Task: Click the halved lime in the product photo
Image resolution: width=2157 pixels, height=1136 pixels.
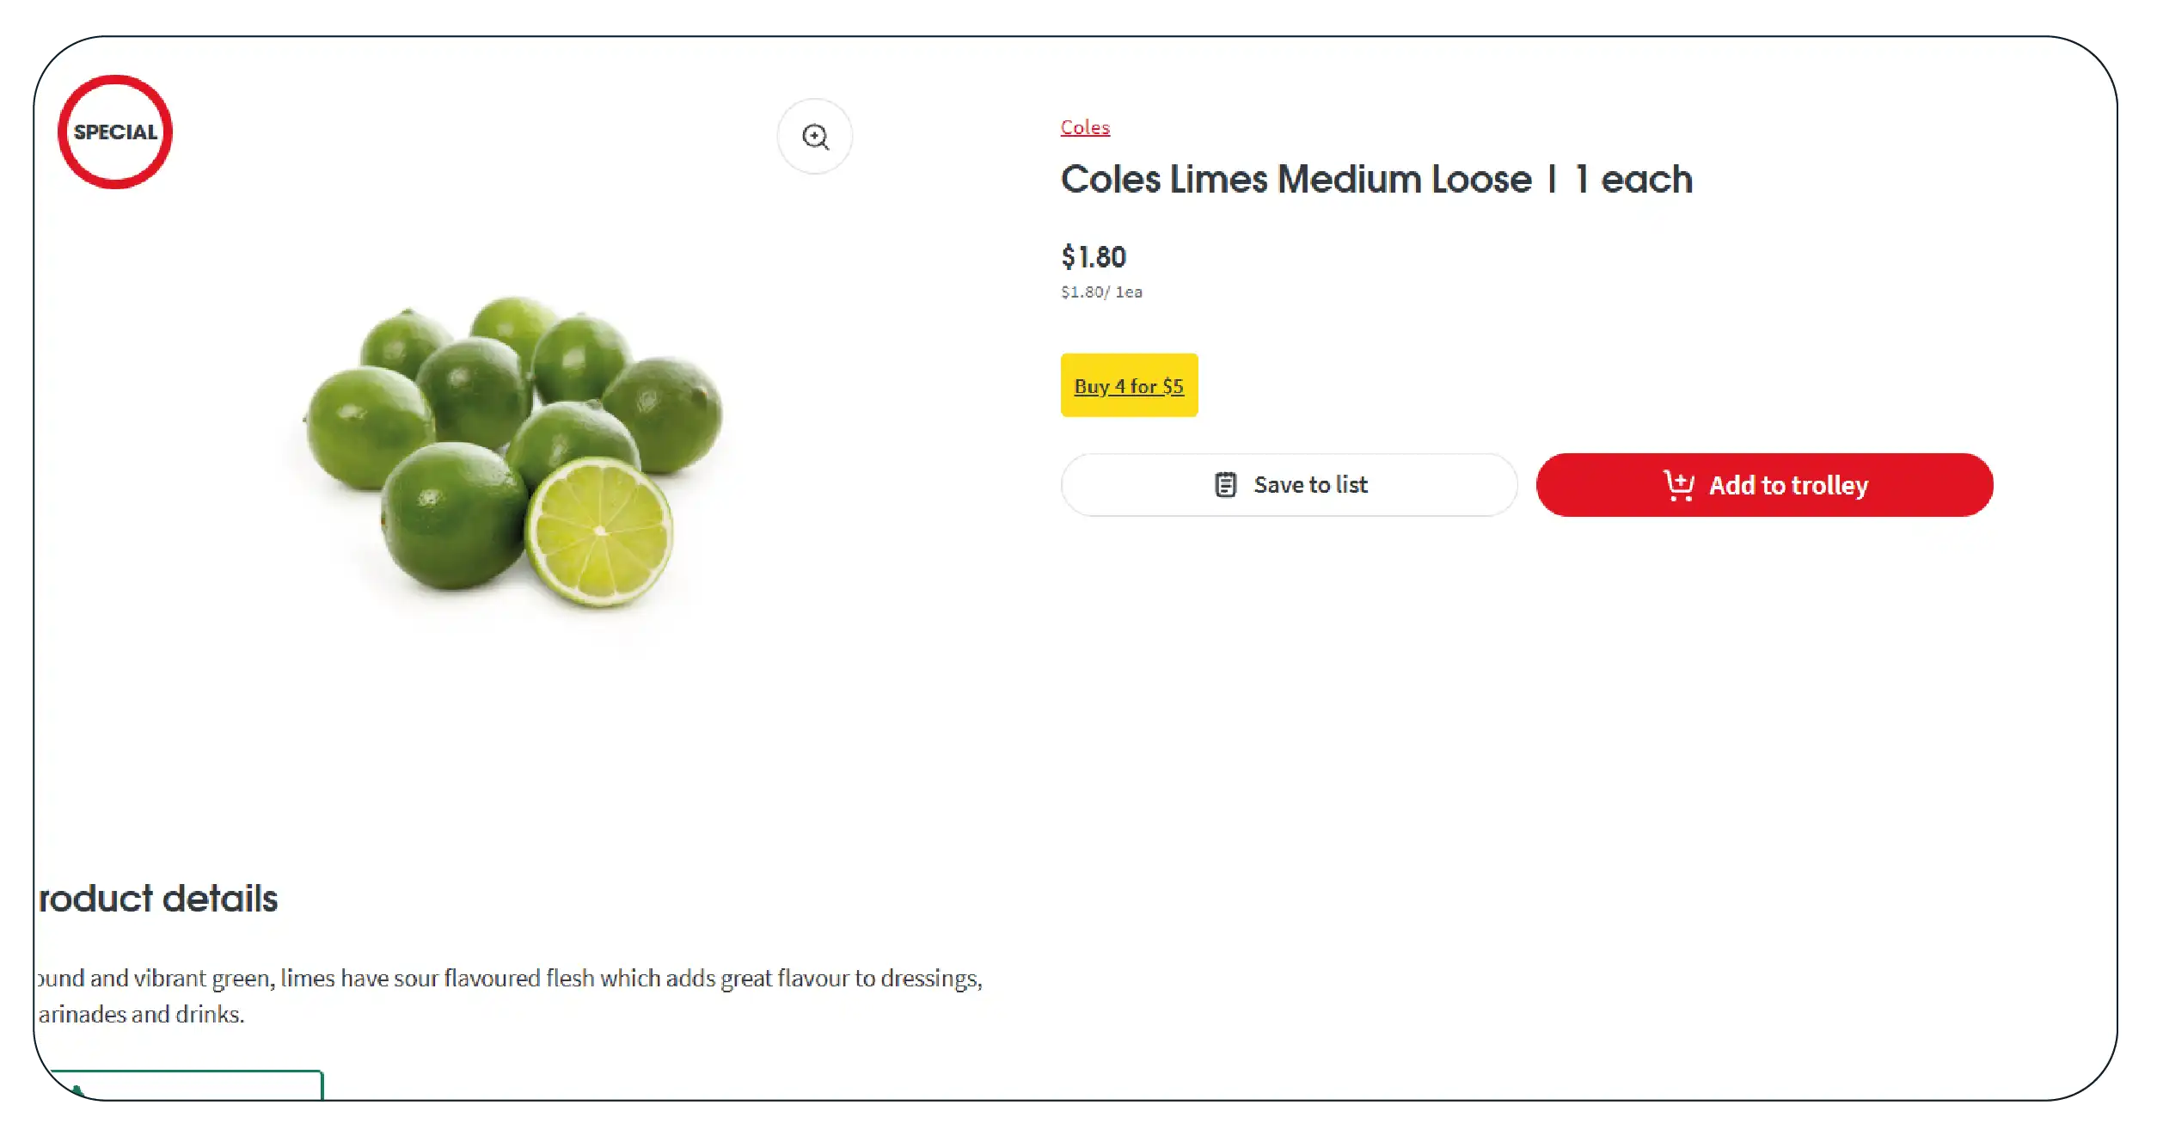Action: point(599,531)
